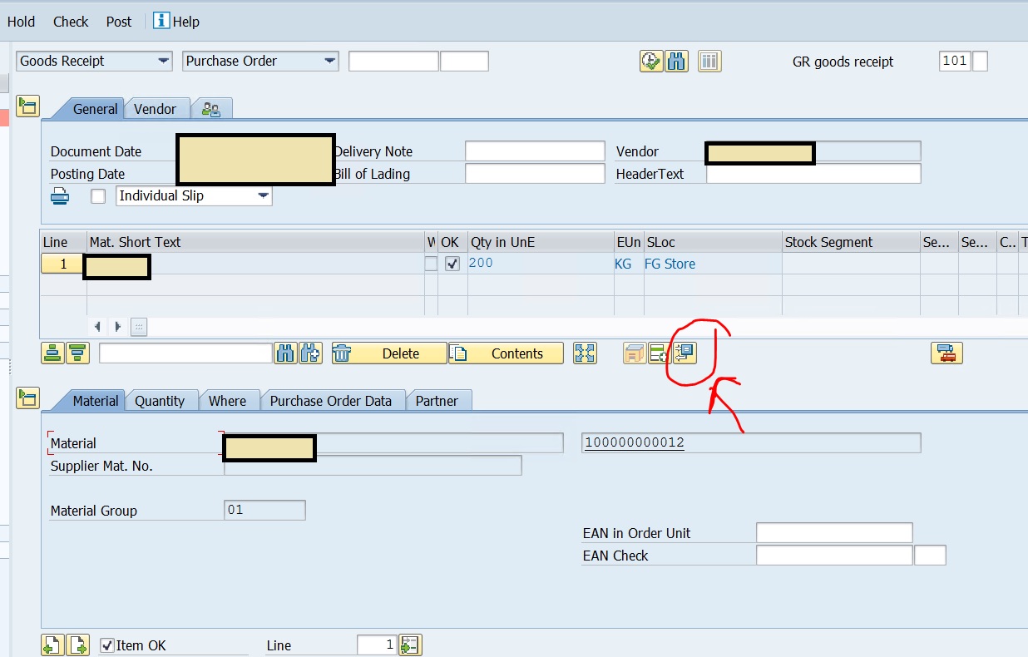1028x657 pixels.
Task: Open the Purchase Order reference dropdown
Action: click(x=329, y=61)
